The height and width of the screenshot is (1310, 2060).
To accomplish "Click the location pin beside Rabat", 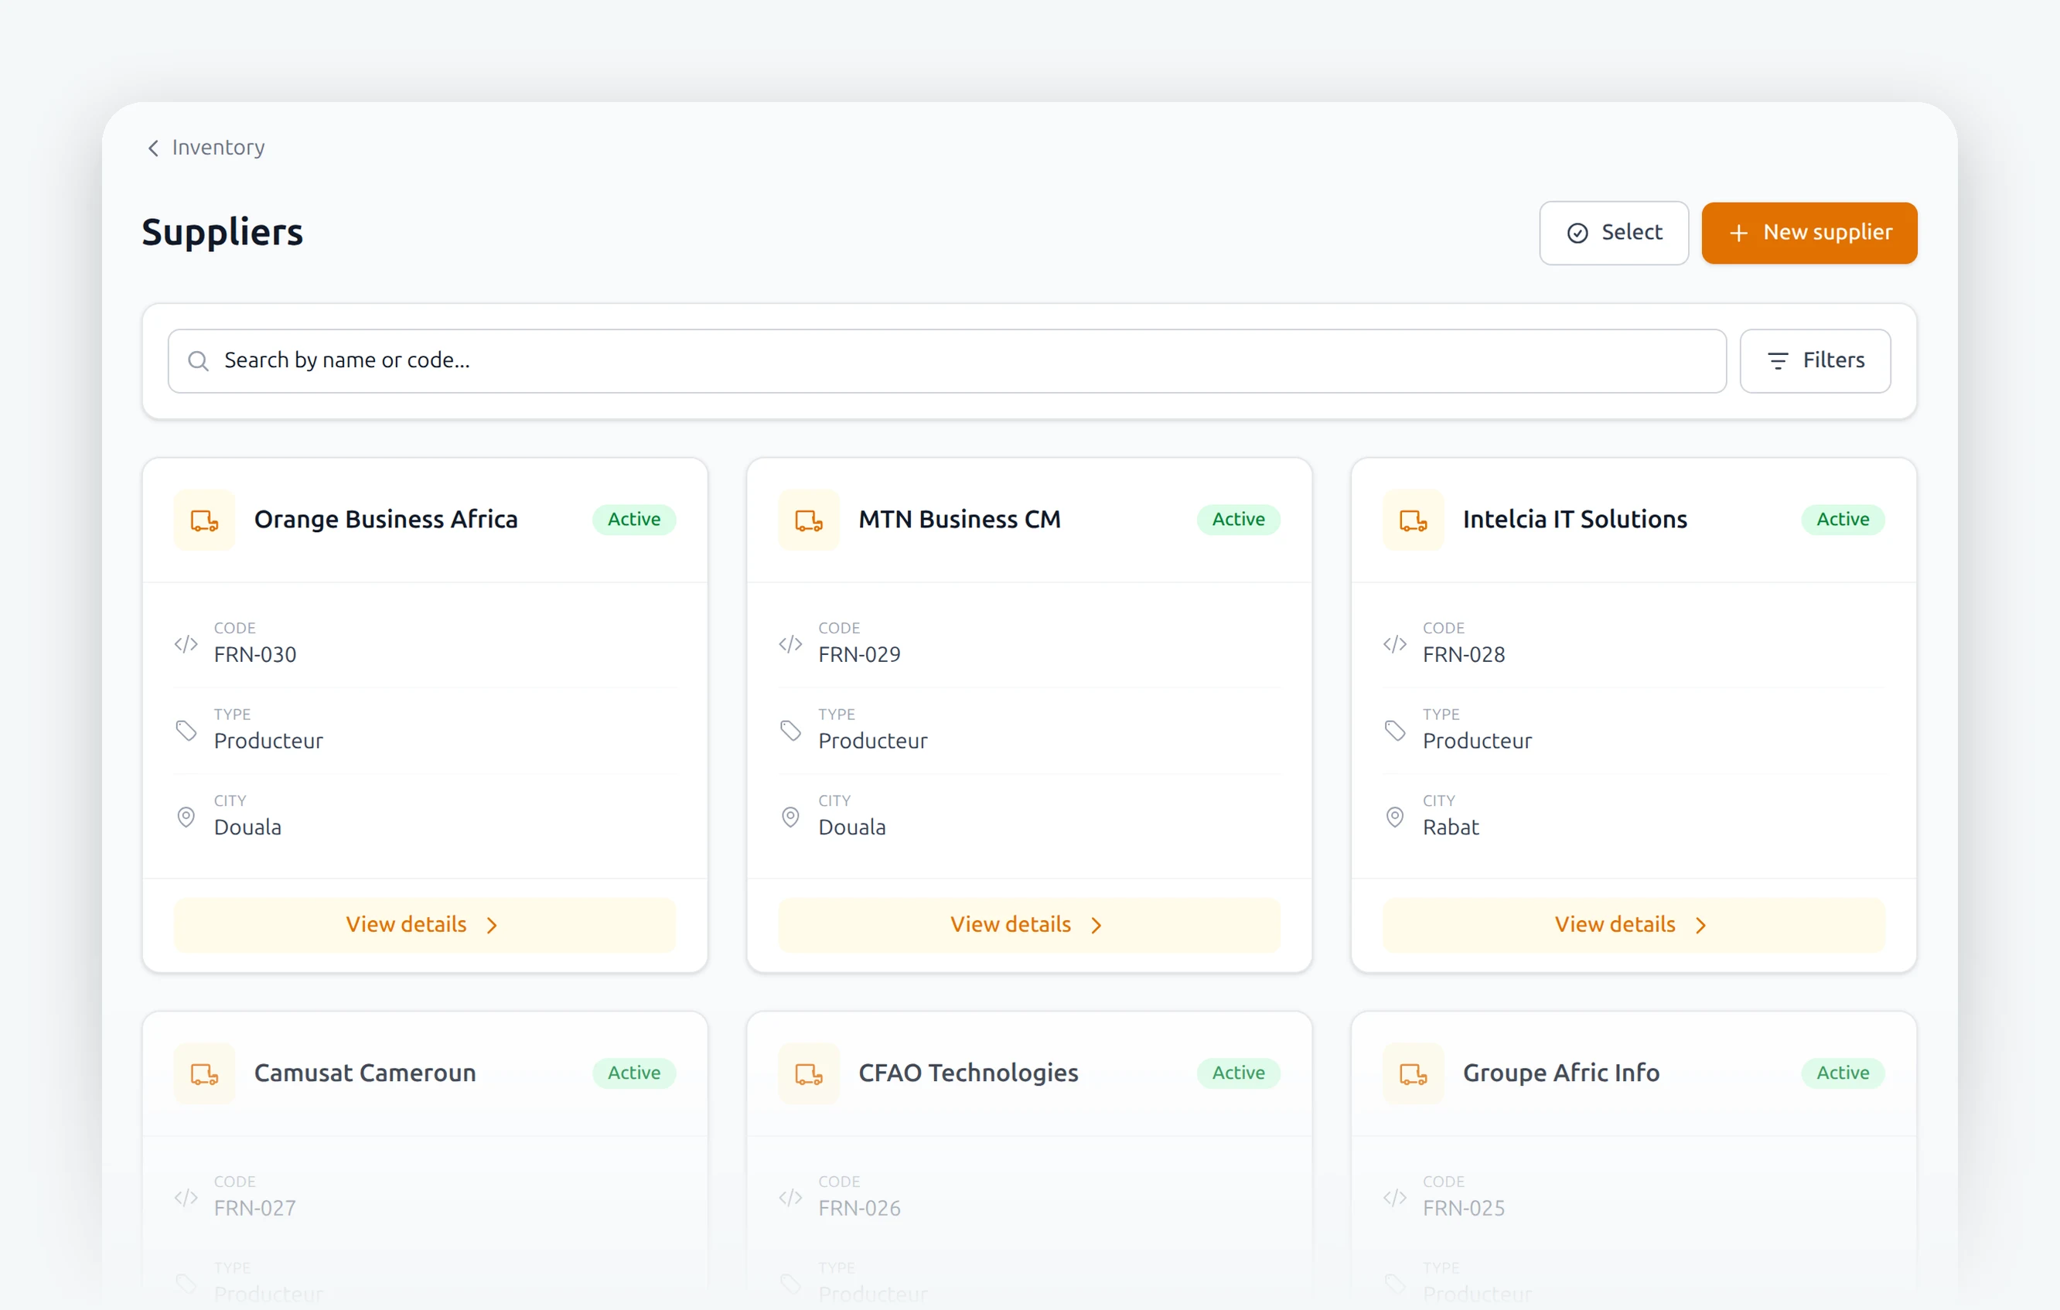I will pyautogui.click(x=1395, y=817).
